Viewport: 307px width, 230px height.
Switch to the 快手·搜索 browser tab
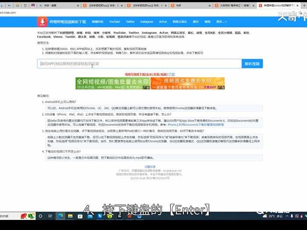click(x=59, y=5)
